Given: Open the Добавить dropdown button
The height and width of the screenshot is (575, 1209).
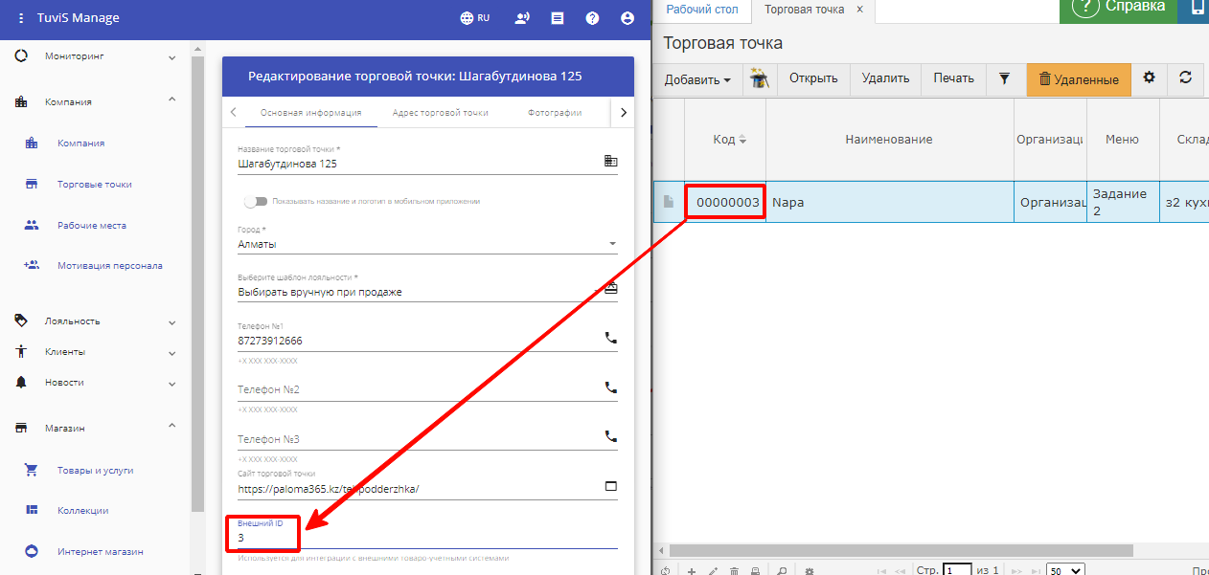Looking at the screenshot, I should (x=697, y=79).
